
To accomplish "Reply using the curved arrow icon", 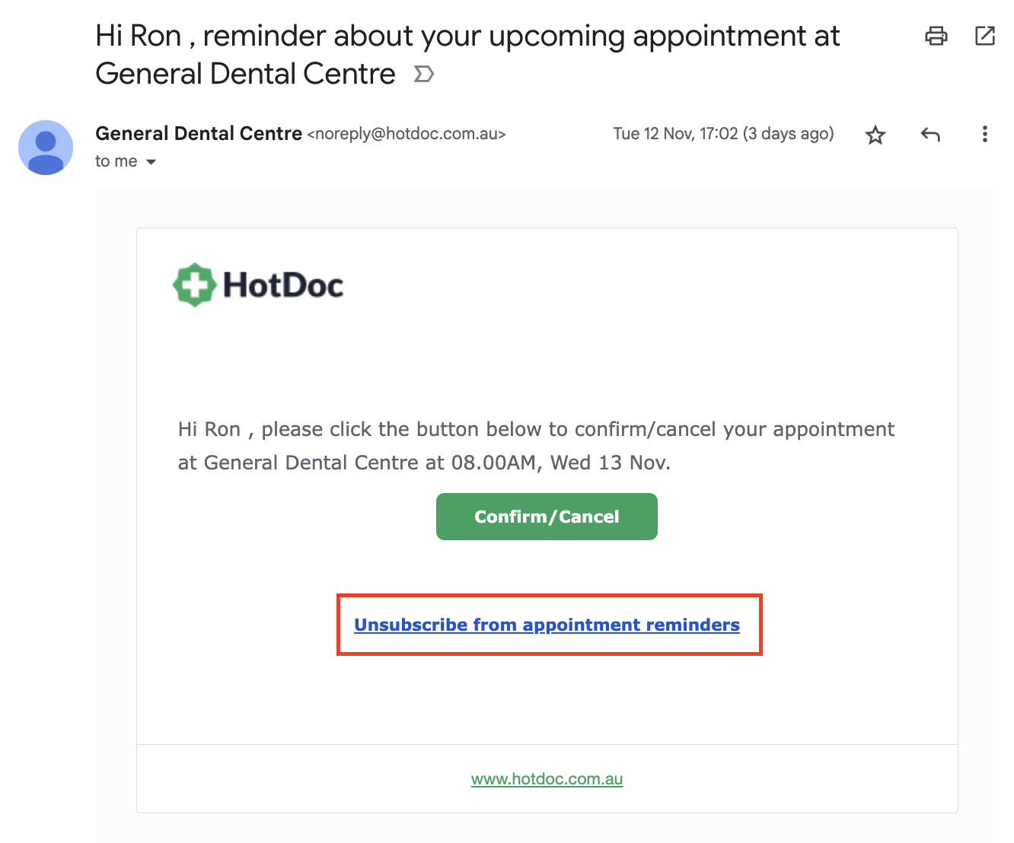I will coord(930,135).
